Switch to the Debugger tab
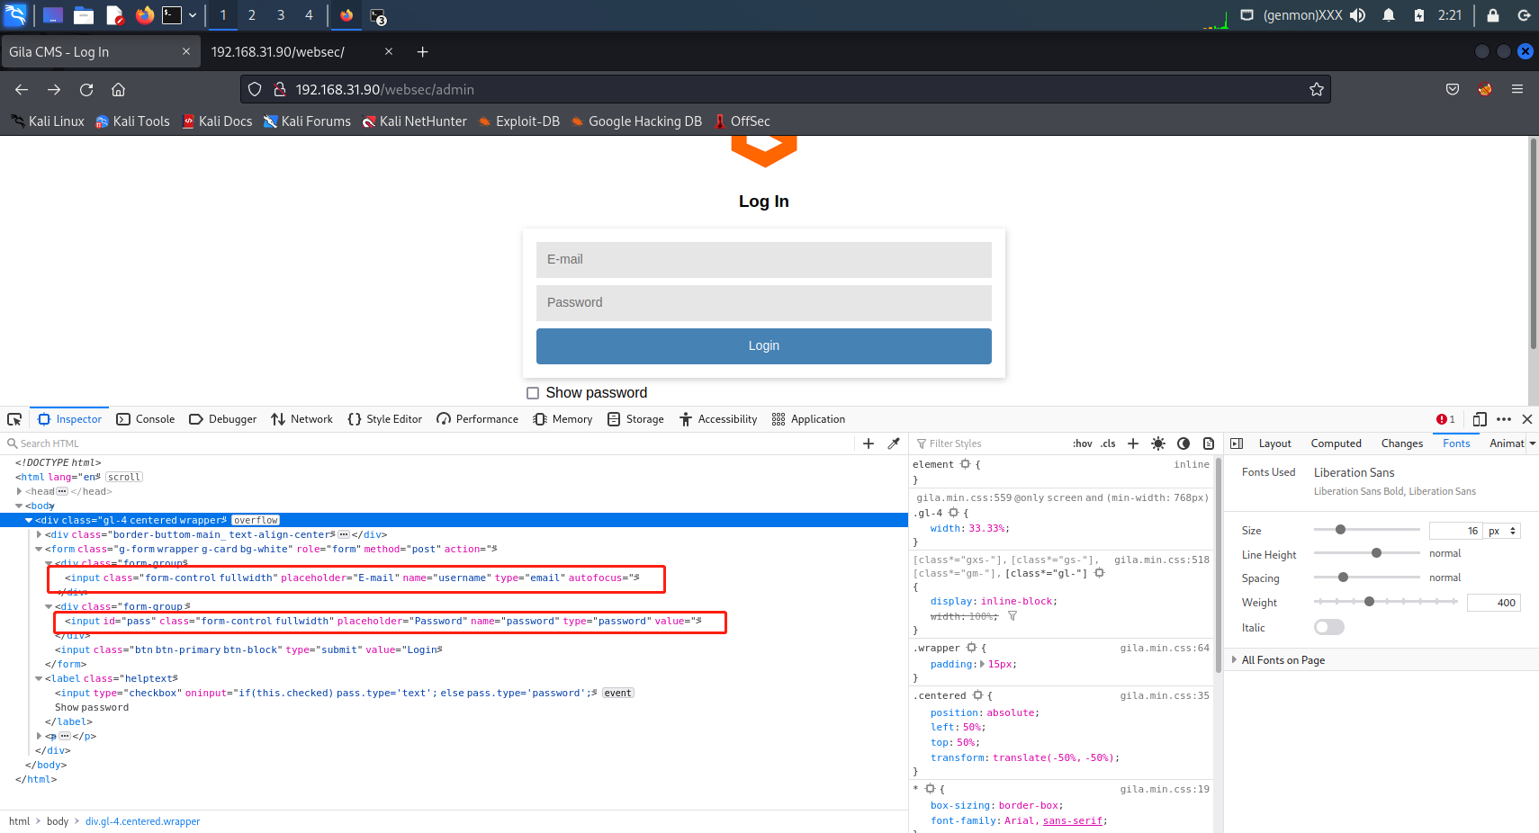The image size is (1539, 833). (223, 419)
